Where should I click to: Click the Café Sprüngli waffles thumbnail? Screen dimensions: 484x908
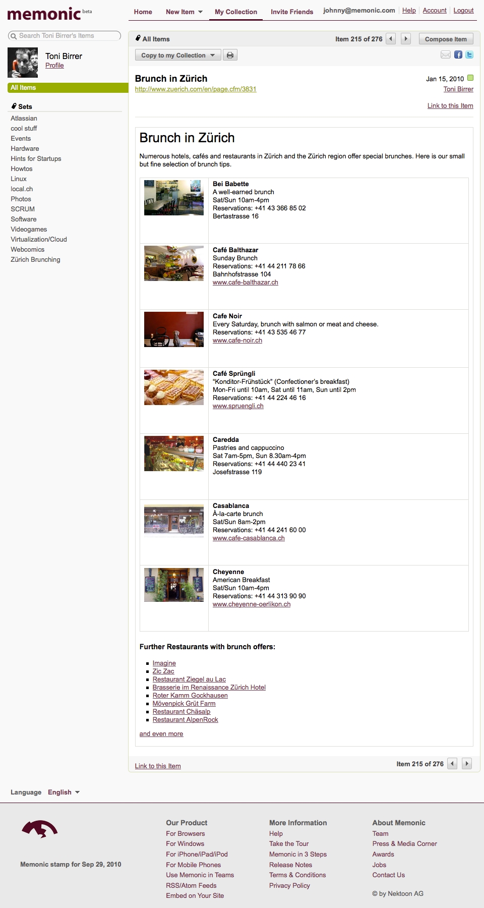tap(174, 387)
